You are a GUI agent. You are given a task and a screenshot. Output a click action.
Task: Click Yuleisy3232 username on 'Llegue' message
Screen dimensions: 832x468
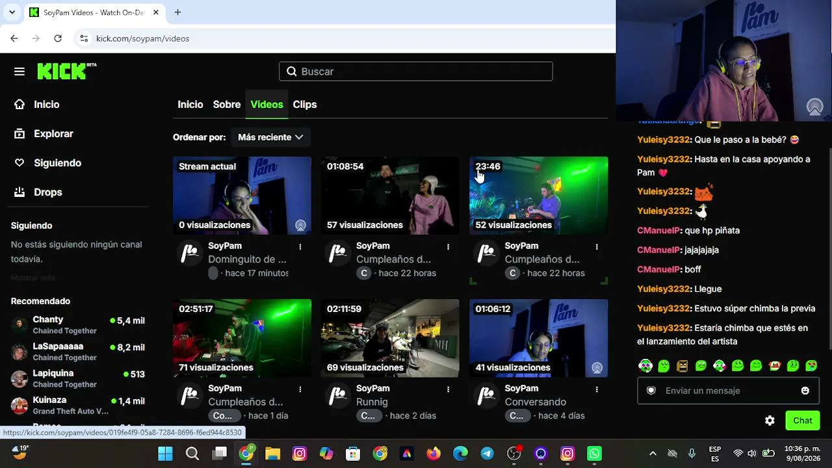[663, 289]
